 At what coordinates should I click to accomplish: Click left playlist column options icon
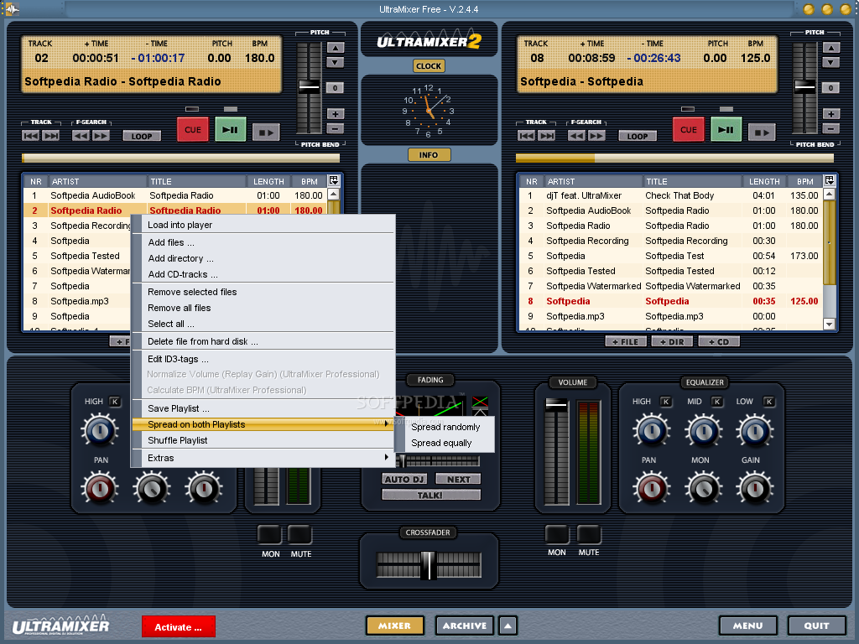tap(334, 180)
